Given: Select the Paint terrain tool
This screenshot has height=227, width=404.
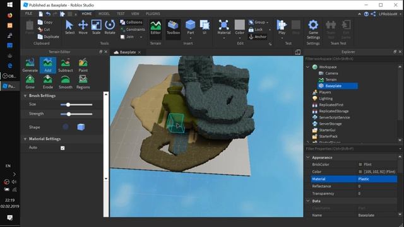Looking at the screenshot, I should [x=83, y=65].
